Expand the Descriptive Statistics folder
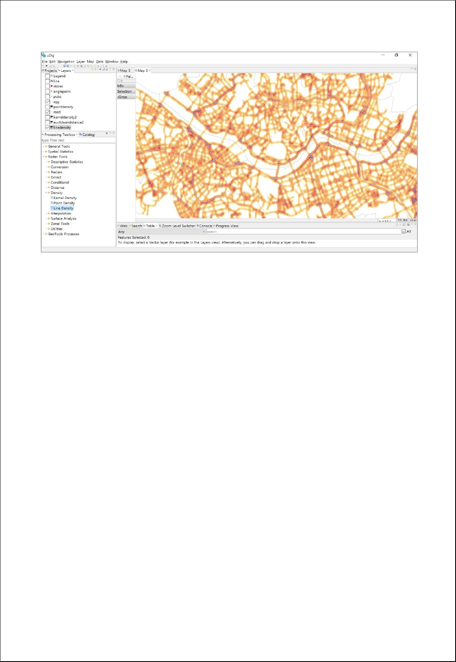Screen dimensions: 456x662 pyautogui.click(x=46, y=162)
